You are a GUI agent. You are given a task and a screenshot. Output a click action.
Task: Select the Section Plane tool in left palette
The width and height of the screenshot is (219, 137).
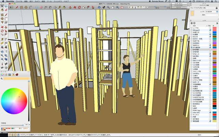click(x=6, y=68)
